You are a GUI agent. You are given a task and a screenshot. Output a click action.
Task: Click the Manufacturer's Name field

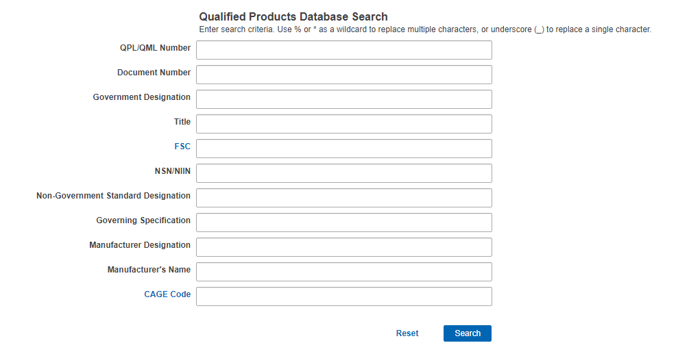[x=344, y=272]
